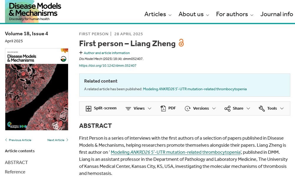Jump to ABSTRACT in Article contents
295x184 pixels.
click(17, 163)
